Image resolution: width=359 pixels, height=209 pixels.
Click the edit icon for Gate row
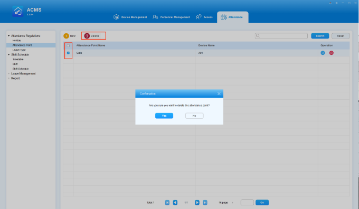323,53
